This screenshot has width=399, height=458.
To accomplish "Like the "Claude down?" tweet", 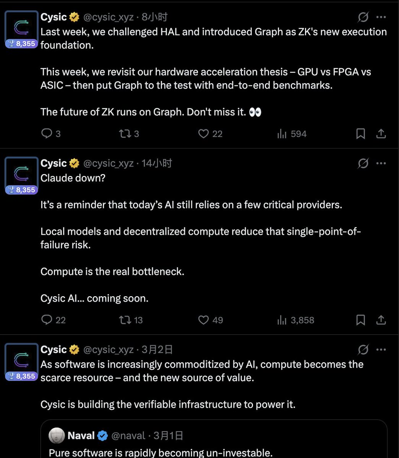I will 204,320.
